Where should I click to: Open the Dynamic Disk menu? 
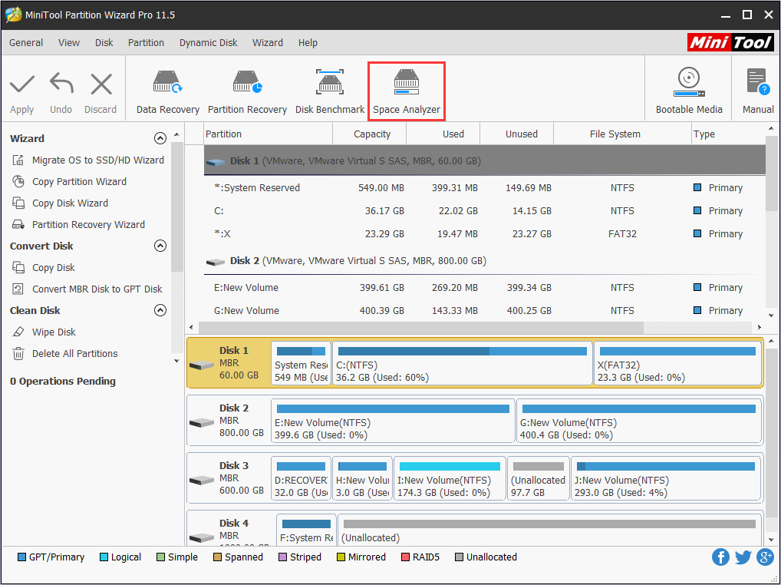(208, 43)
